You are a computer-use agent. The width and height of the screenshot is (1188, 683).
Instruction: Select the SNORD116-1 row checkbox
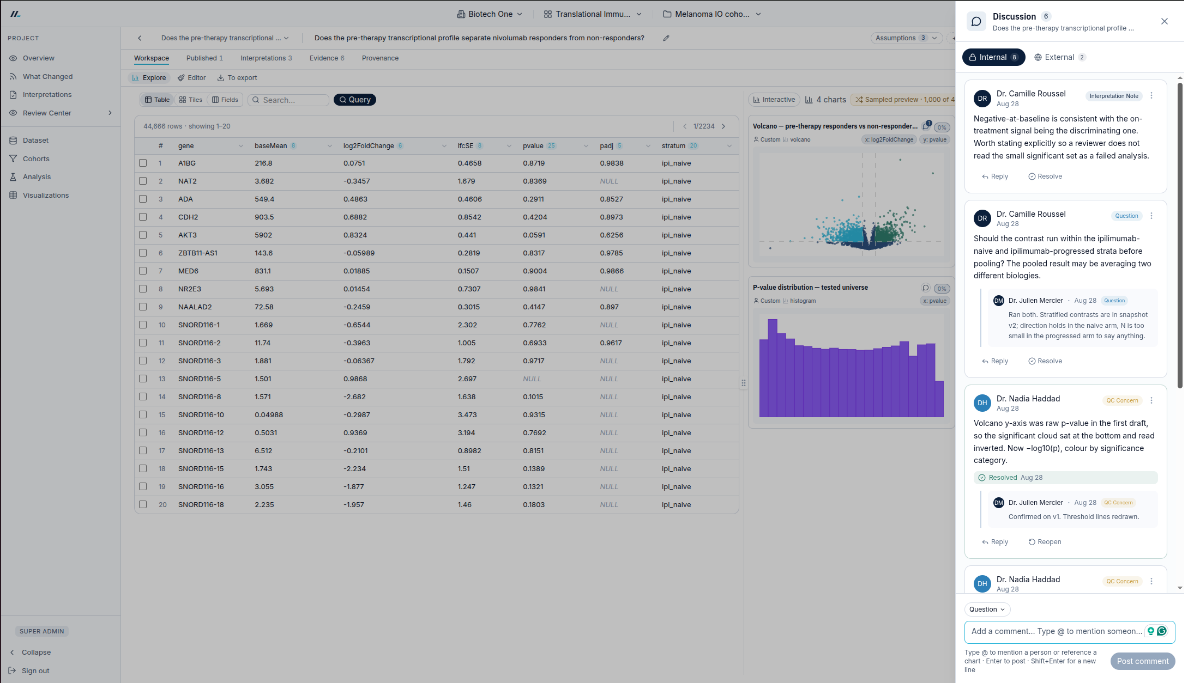[143, 325]
